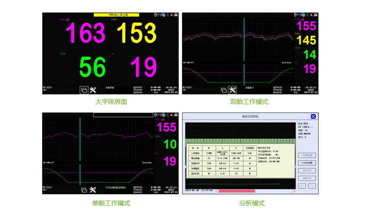Click the left arrow <- button in analysis dialog

(x=302, y=186)
